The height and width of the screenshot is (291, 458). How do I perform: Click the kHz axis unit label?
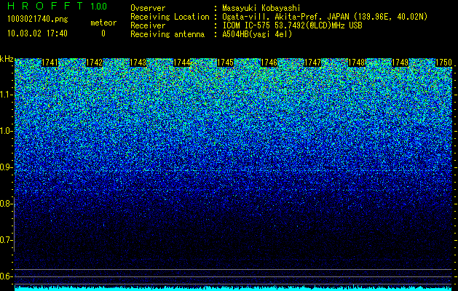click(7, 59)
